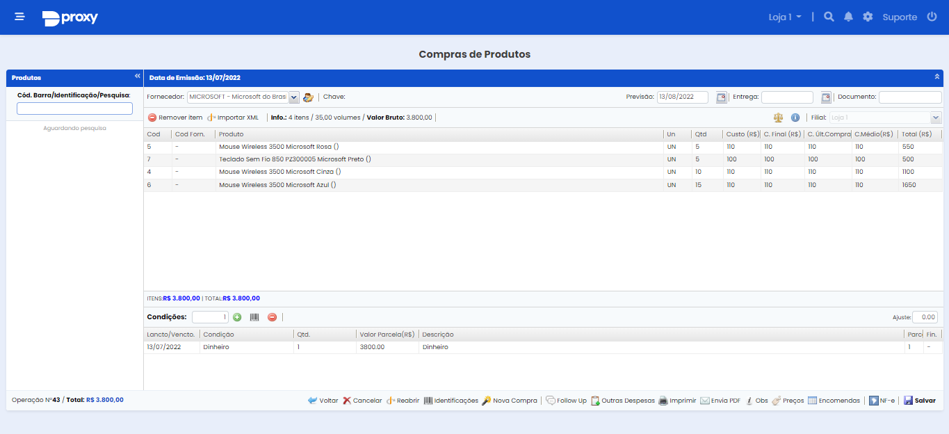Click the Suporte link
Image resolution: width=949 pixels, height=434 pixels.
click(900, 17)
